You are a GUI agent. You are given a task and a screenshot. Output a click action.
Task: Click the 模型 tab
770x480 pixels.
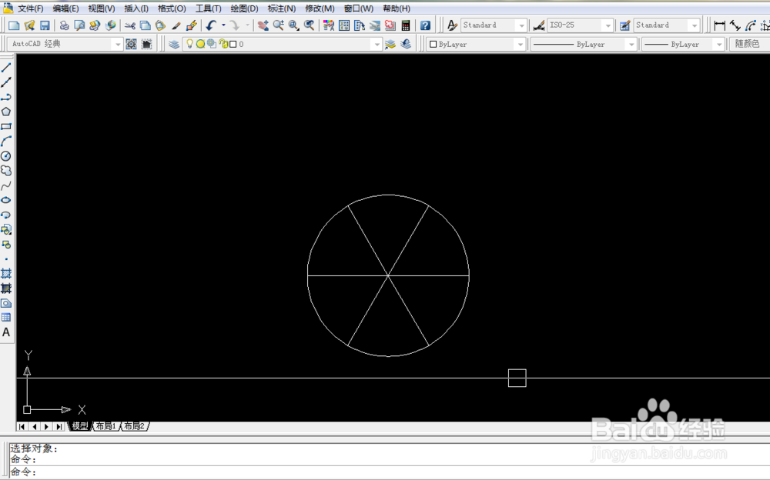click(x=79, y=426)
